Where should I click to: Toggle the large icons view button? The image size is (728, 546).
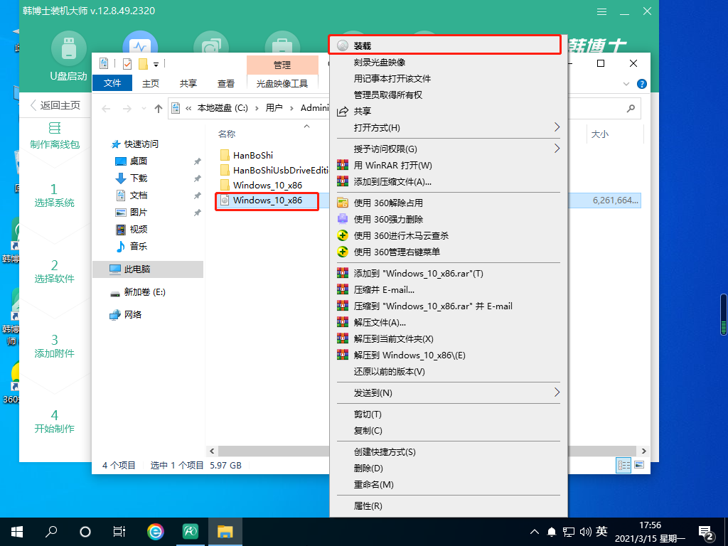pyautogui.click(x=638, y=465)
